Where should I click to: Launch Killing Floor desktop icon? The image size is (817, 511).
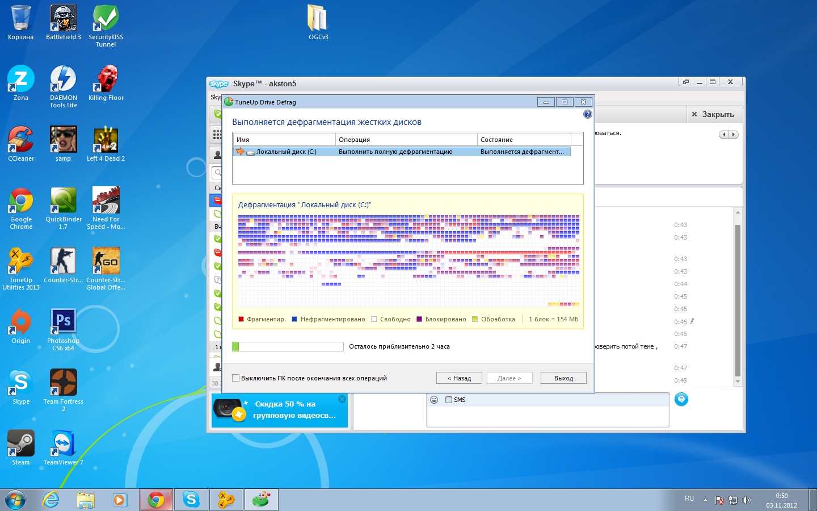[x=106, y=83]
